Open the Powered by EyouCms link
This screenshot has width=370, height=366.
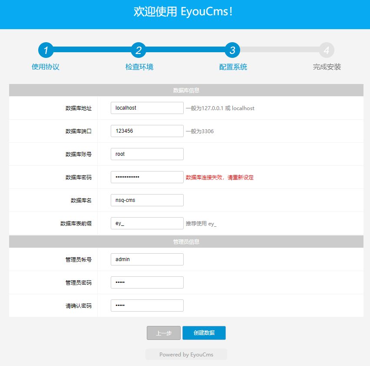tap(186, 354)
